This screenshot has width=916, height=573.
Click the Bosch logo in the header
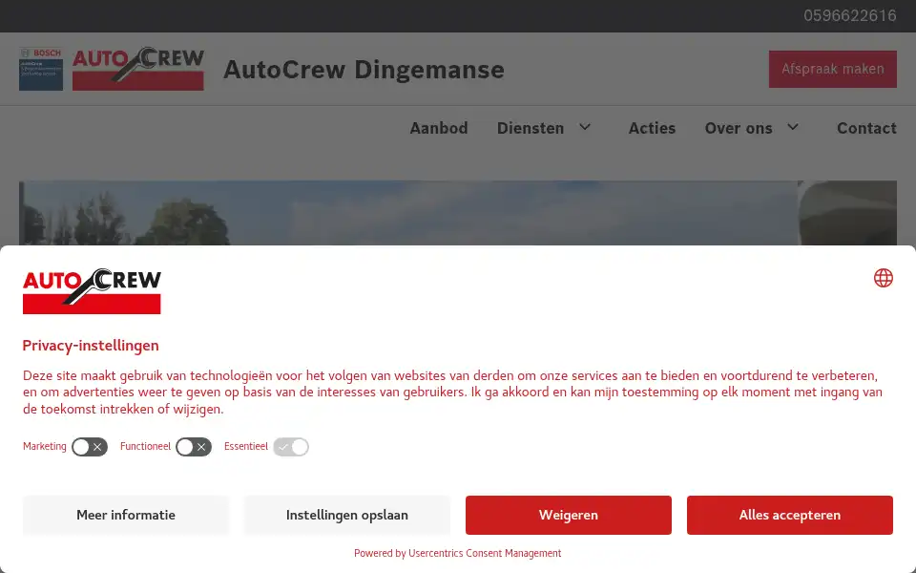[x=41, y=69]
